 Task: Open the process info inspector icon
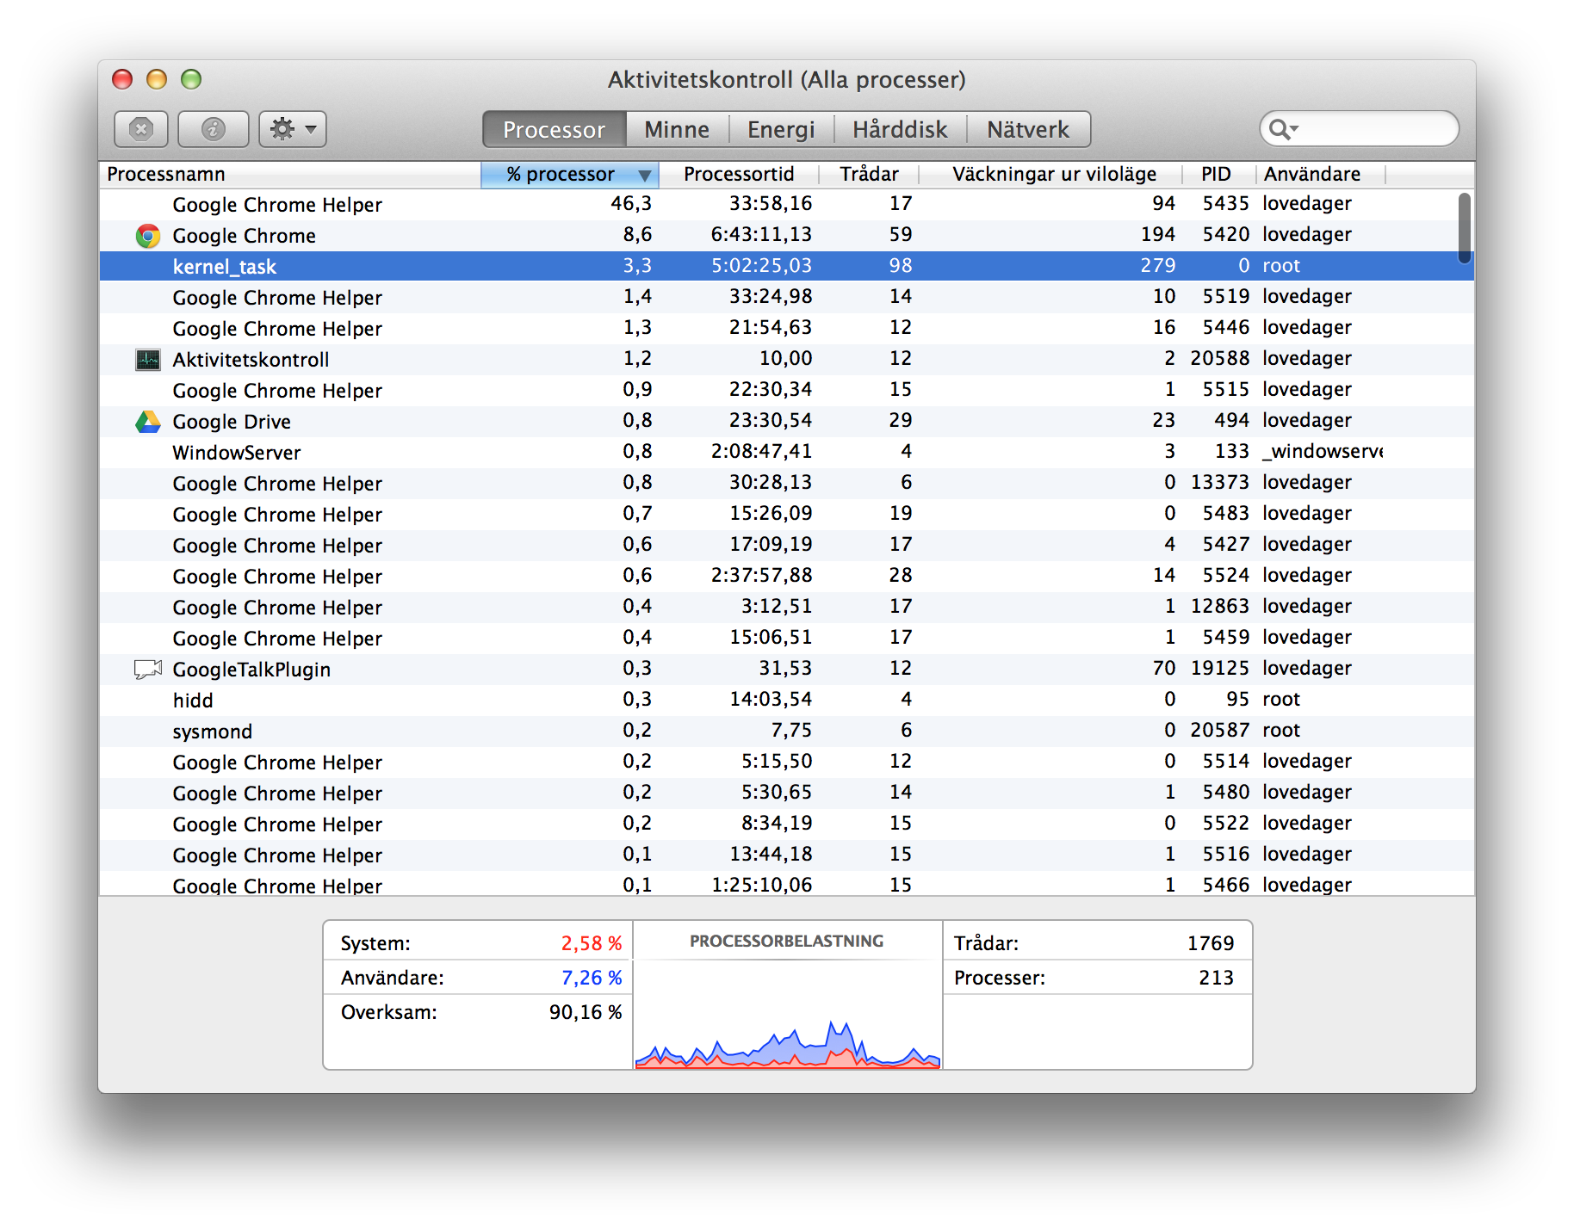click(213, 129)
